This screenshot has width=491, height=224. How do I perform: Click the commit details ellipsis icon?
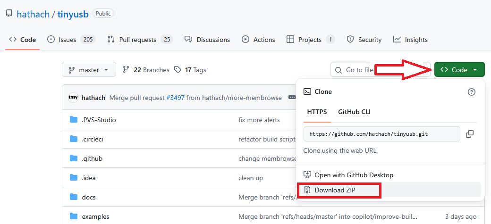tap(292, 98)
